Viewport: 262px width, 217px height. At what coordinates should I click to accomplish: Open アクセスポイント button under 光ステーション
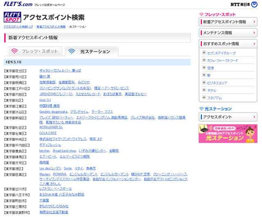pos(228,117)
